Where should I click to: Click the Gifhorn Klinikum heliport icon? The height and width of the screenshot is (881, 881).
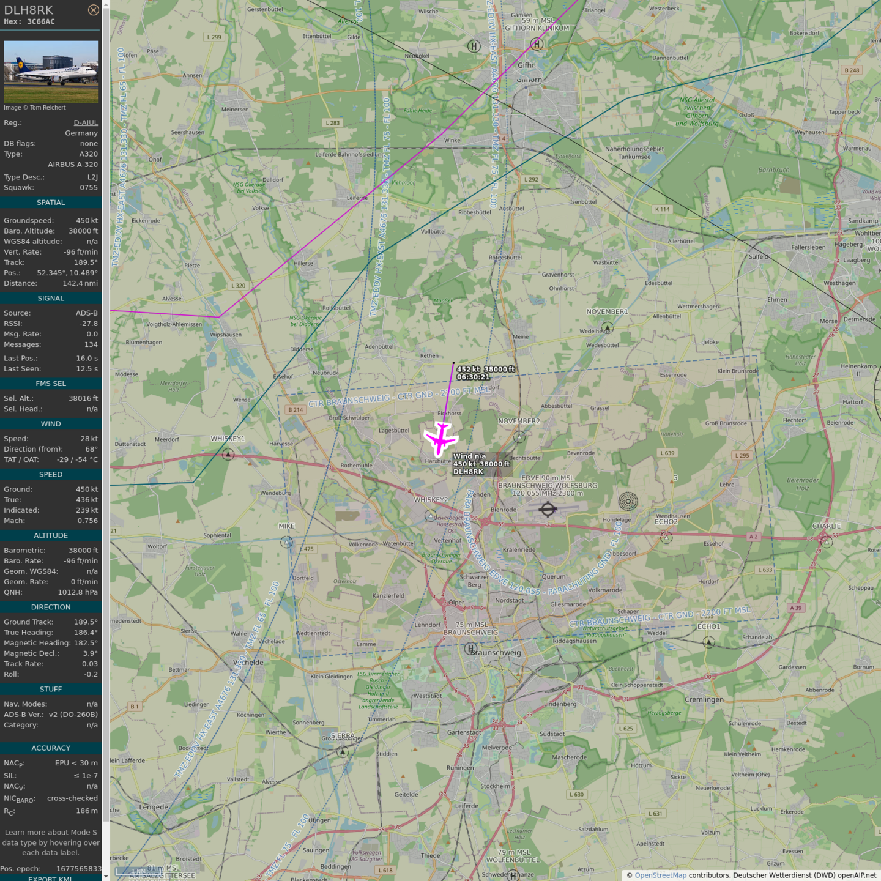[x=537, y=44]
